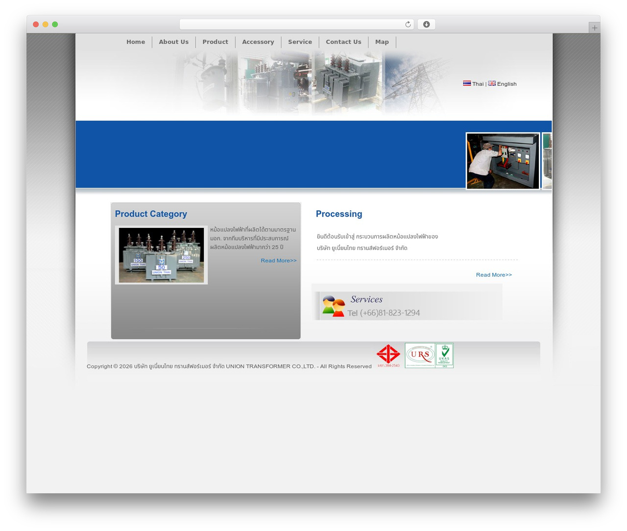The image size is (627, 531).
Task: Click the technician control panel photo
Action: click(503, 161)
